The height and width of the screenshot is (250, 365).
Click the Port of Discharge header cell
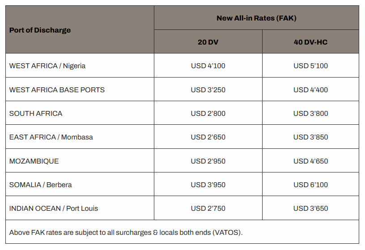tap(40, 30)
